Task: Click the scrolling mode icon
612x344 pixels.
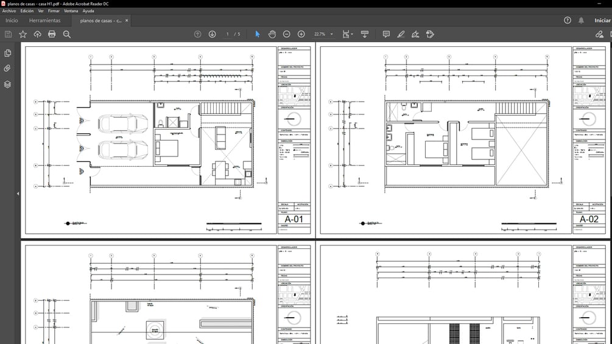Action: click(x=365, y=34)
